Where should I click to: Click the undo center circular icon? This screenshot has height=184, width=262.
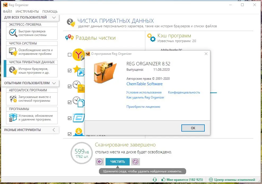click(x=211, y=180)
